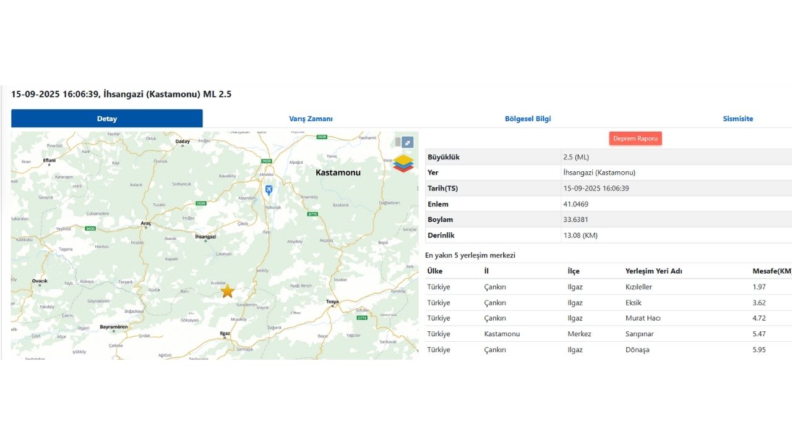Screen dimensions: 792x445
Task: Select the distance value 5.47
Action: pos(759,334)
